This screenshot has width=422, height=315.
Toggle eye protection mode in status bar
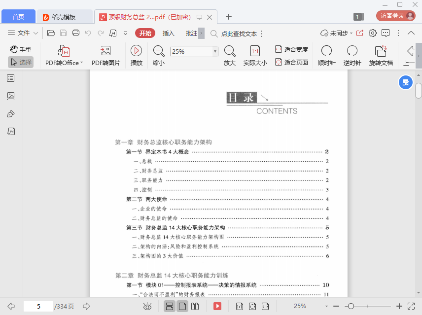(x=147, y=306)
